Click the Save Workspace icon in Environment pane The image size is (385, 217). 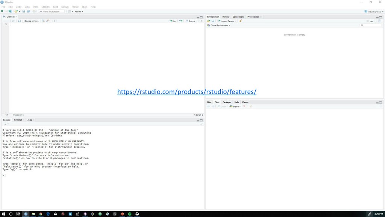(x=213, y=21)
